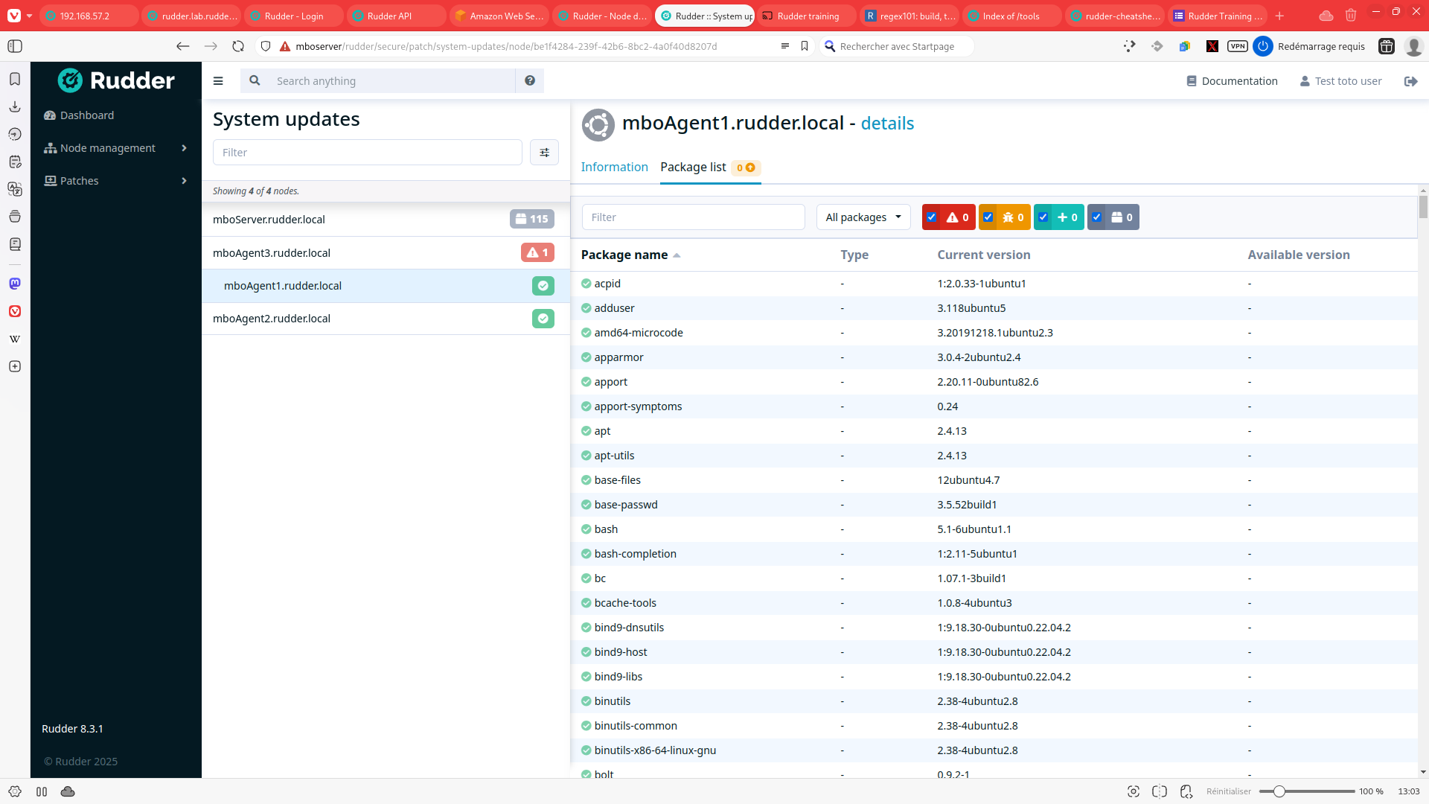Open the browser downloads side panel
Screen dimensions: 1429x804
[x=15, y=106]
